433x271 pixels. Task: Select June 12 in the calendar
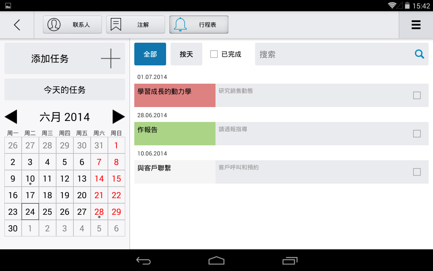(65, 179)
